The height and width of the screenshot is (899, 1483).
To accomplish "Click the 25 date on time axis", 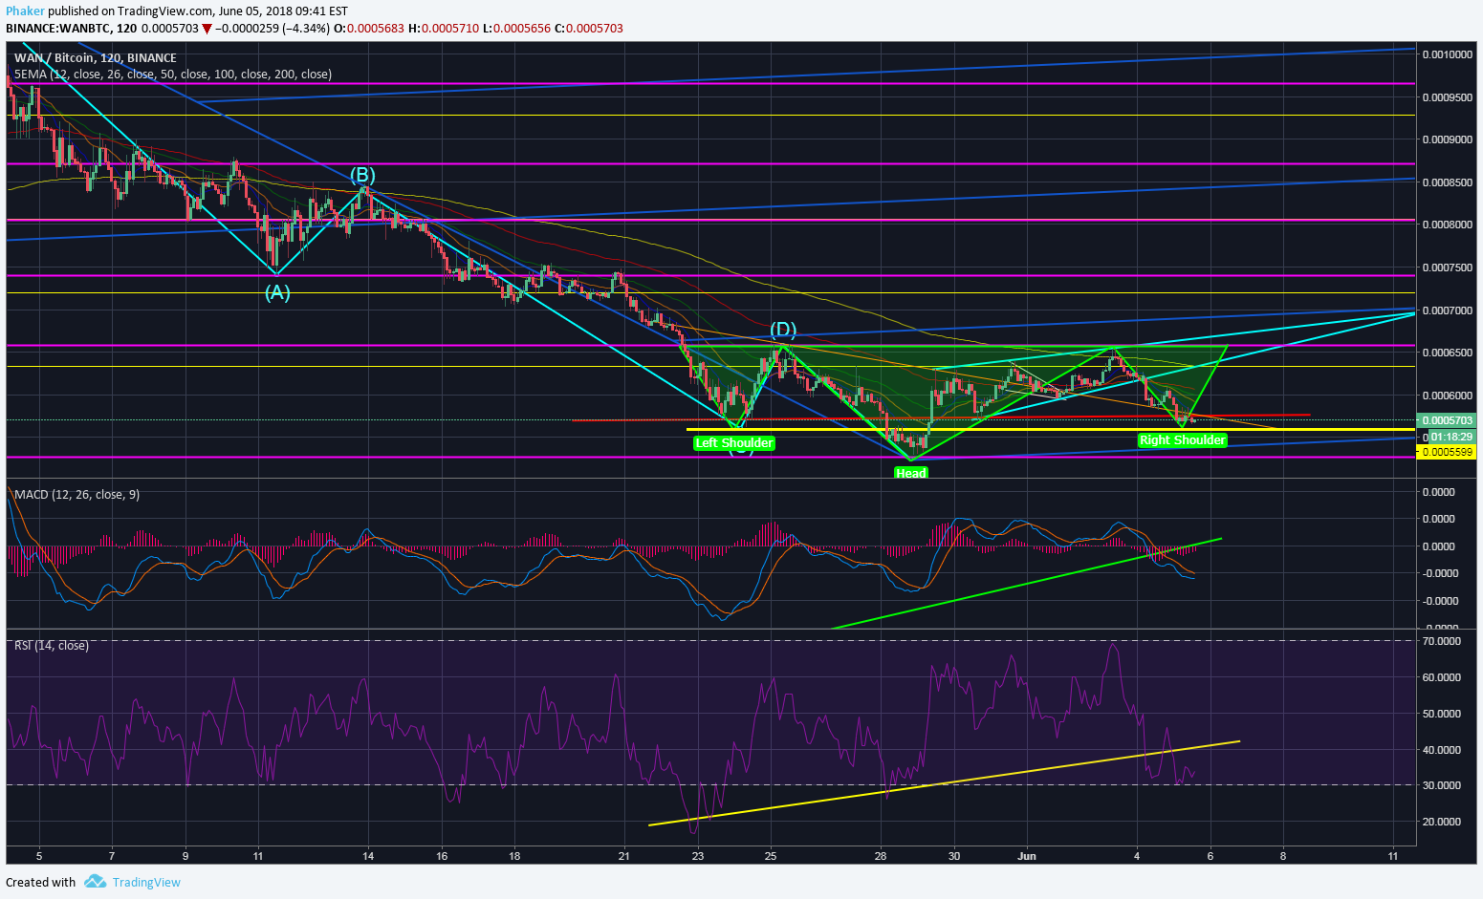I will pos(771,856).
